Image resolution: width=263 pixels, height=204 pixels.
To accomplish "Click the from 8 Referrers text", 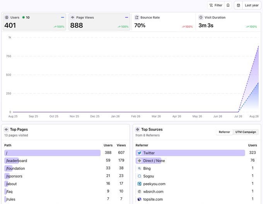I will click(148, 135).
